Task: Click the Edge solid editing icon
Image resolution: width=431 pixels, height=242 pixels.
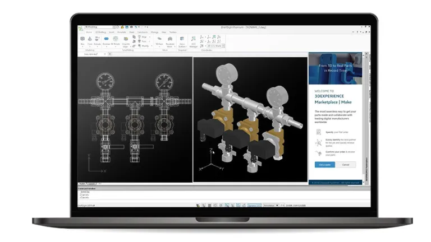Action: coord(139,37)
